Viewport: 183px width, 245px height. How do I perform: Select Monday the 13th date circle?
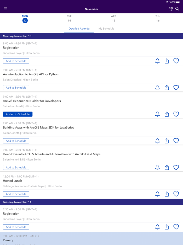[x=25, y=20]
